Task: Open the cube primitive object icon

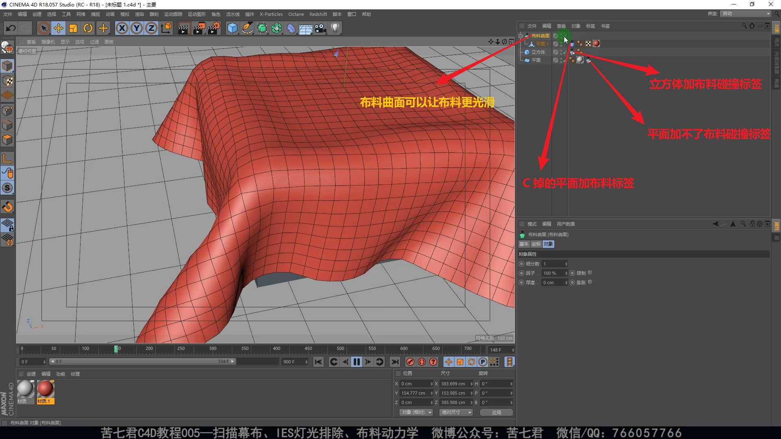Action: 232,28
